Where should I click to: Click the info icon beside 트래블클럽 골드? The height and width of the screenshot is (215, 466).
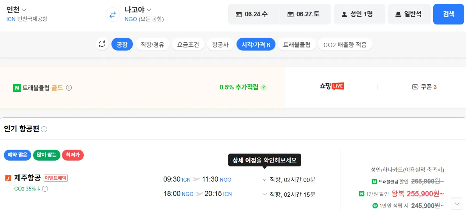coord(69,88)
